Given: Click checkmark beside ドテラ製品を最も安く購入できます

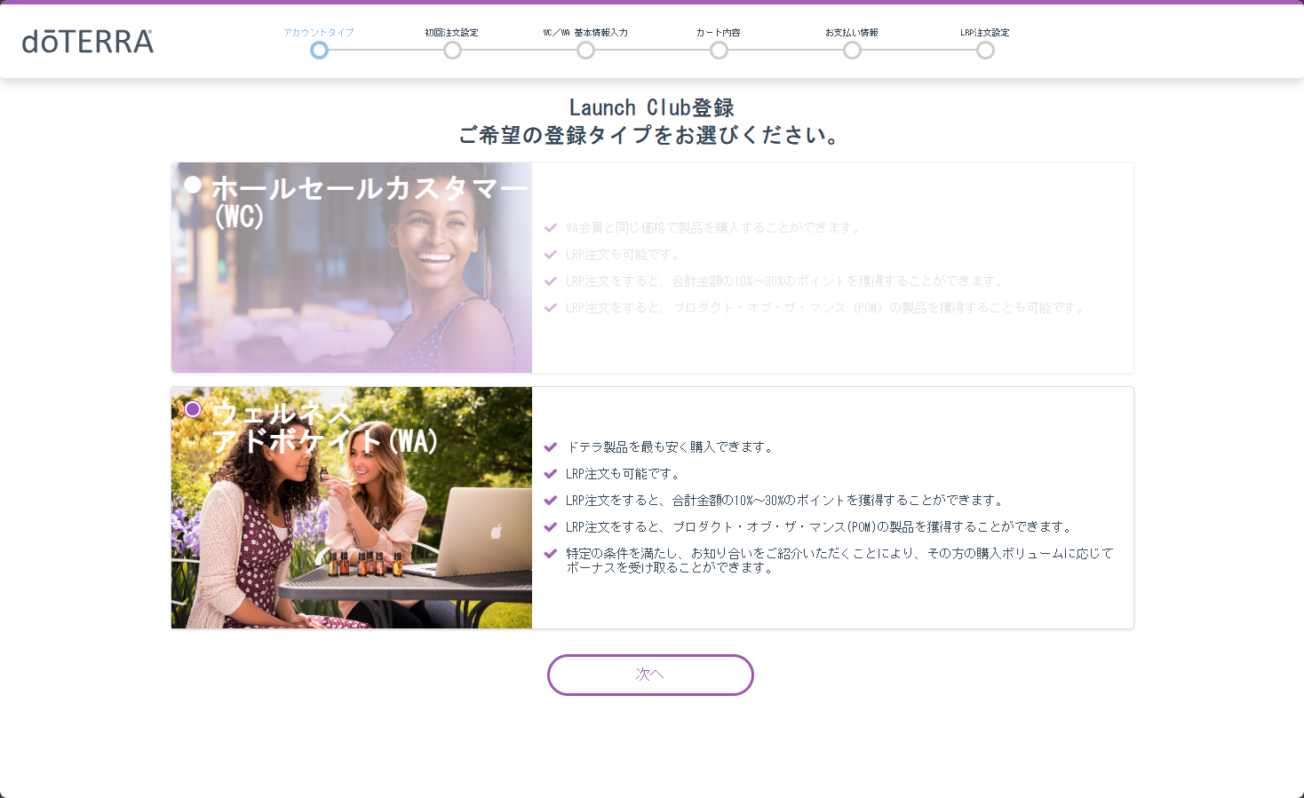Looking at the screenshot, I should coord(551,447).
